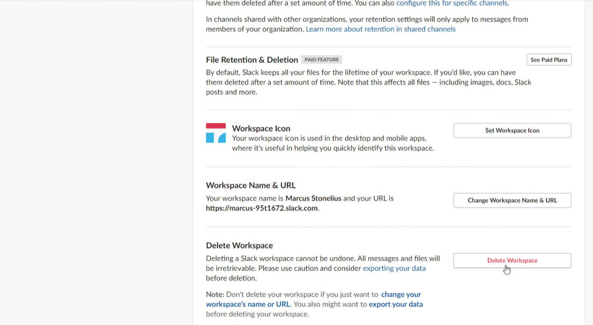This screenshot has width=593, height=325.
Task: Open the exporting your data link
Action: coord(394,268)
